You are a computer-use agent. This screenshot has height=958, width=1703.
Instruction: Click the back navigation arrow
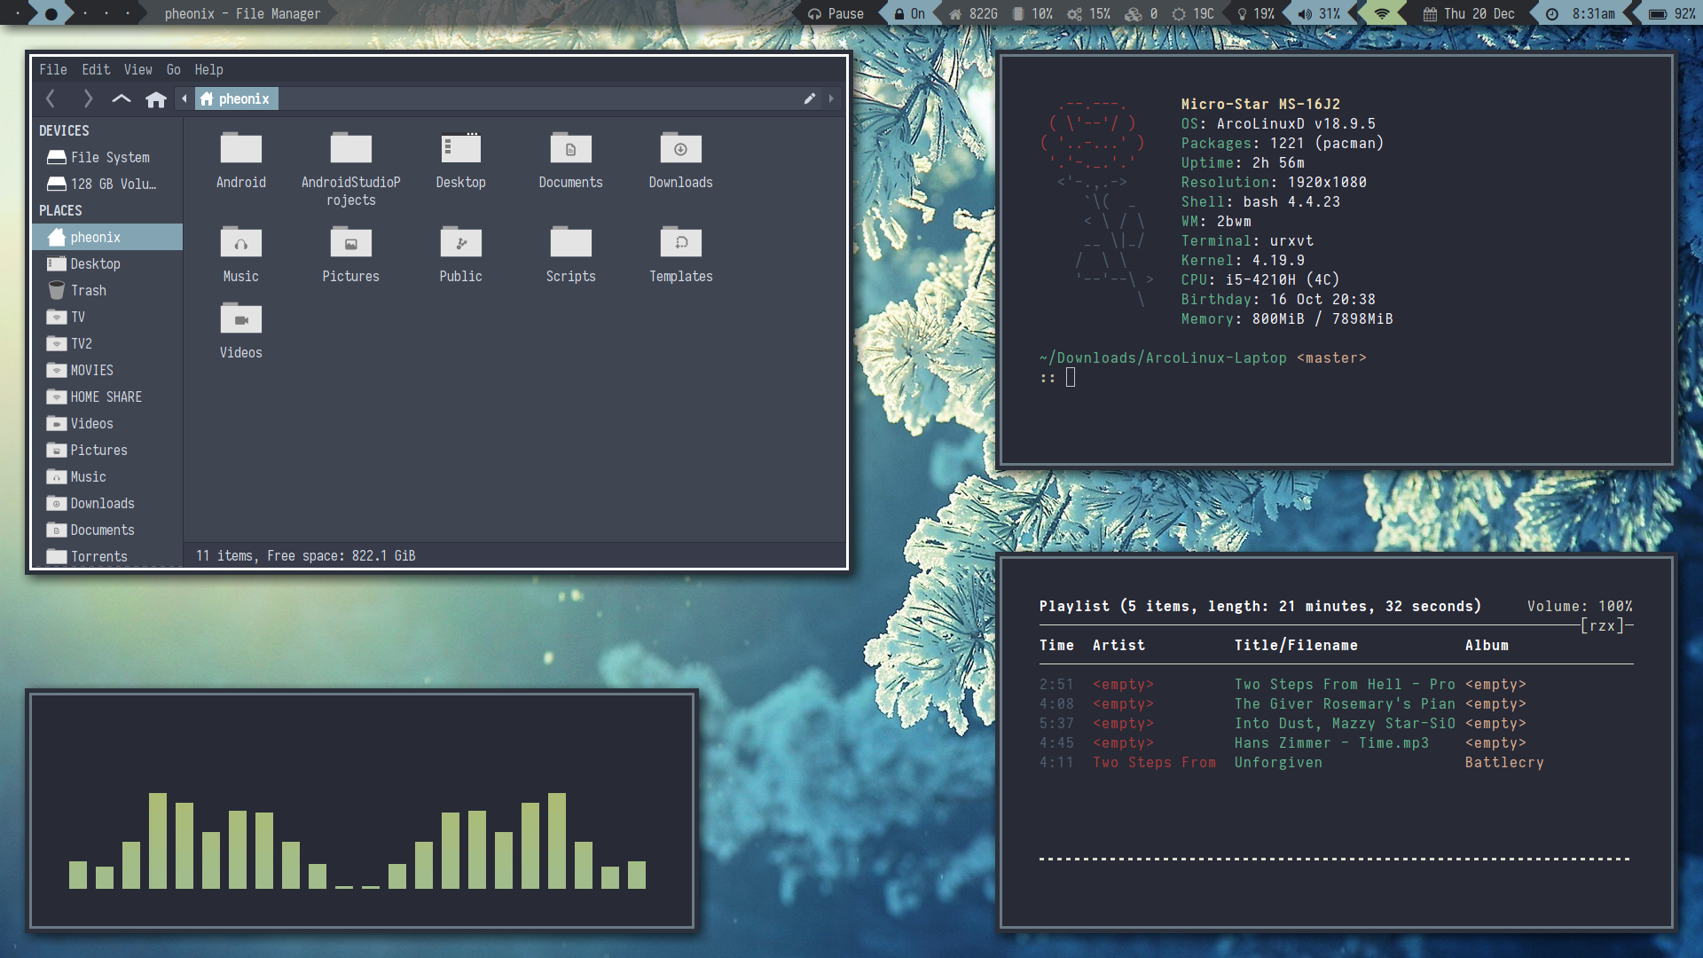[x=51, y=99]
